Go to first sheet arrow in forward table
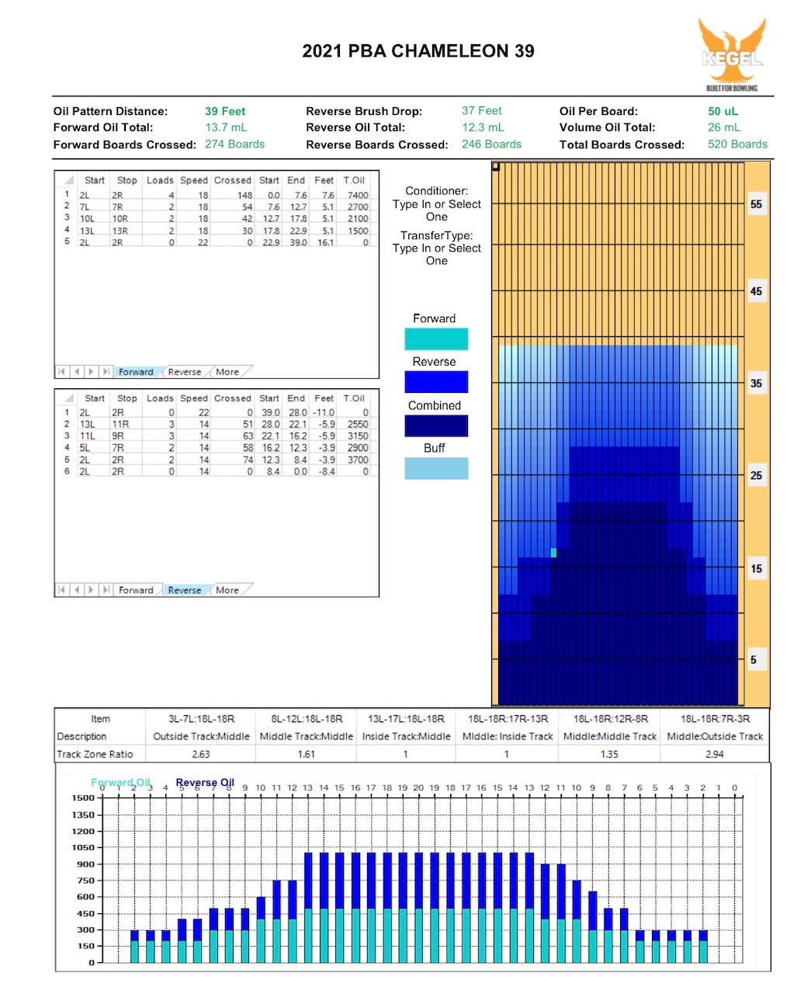Viewport: 797px width, 994px height. click(61, 372)
